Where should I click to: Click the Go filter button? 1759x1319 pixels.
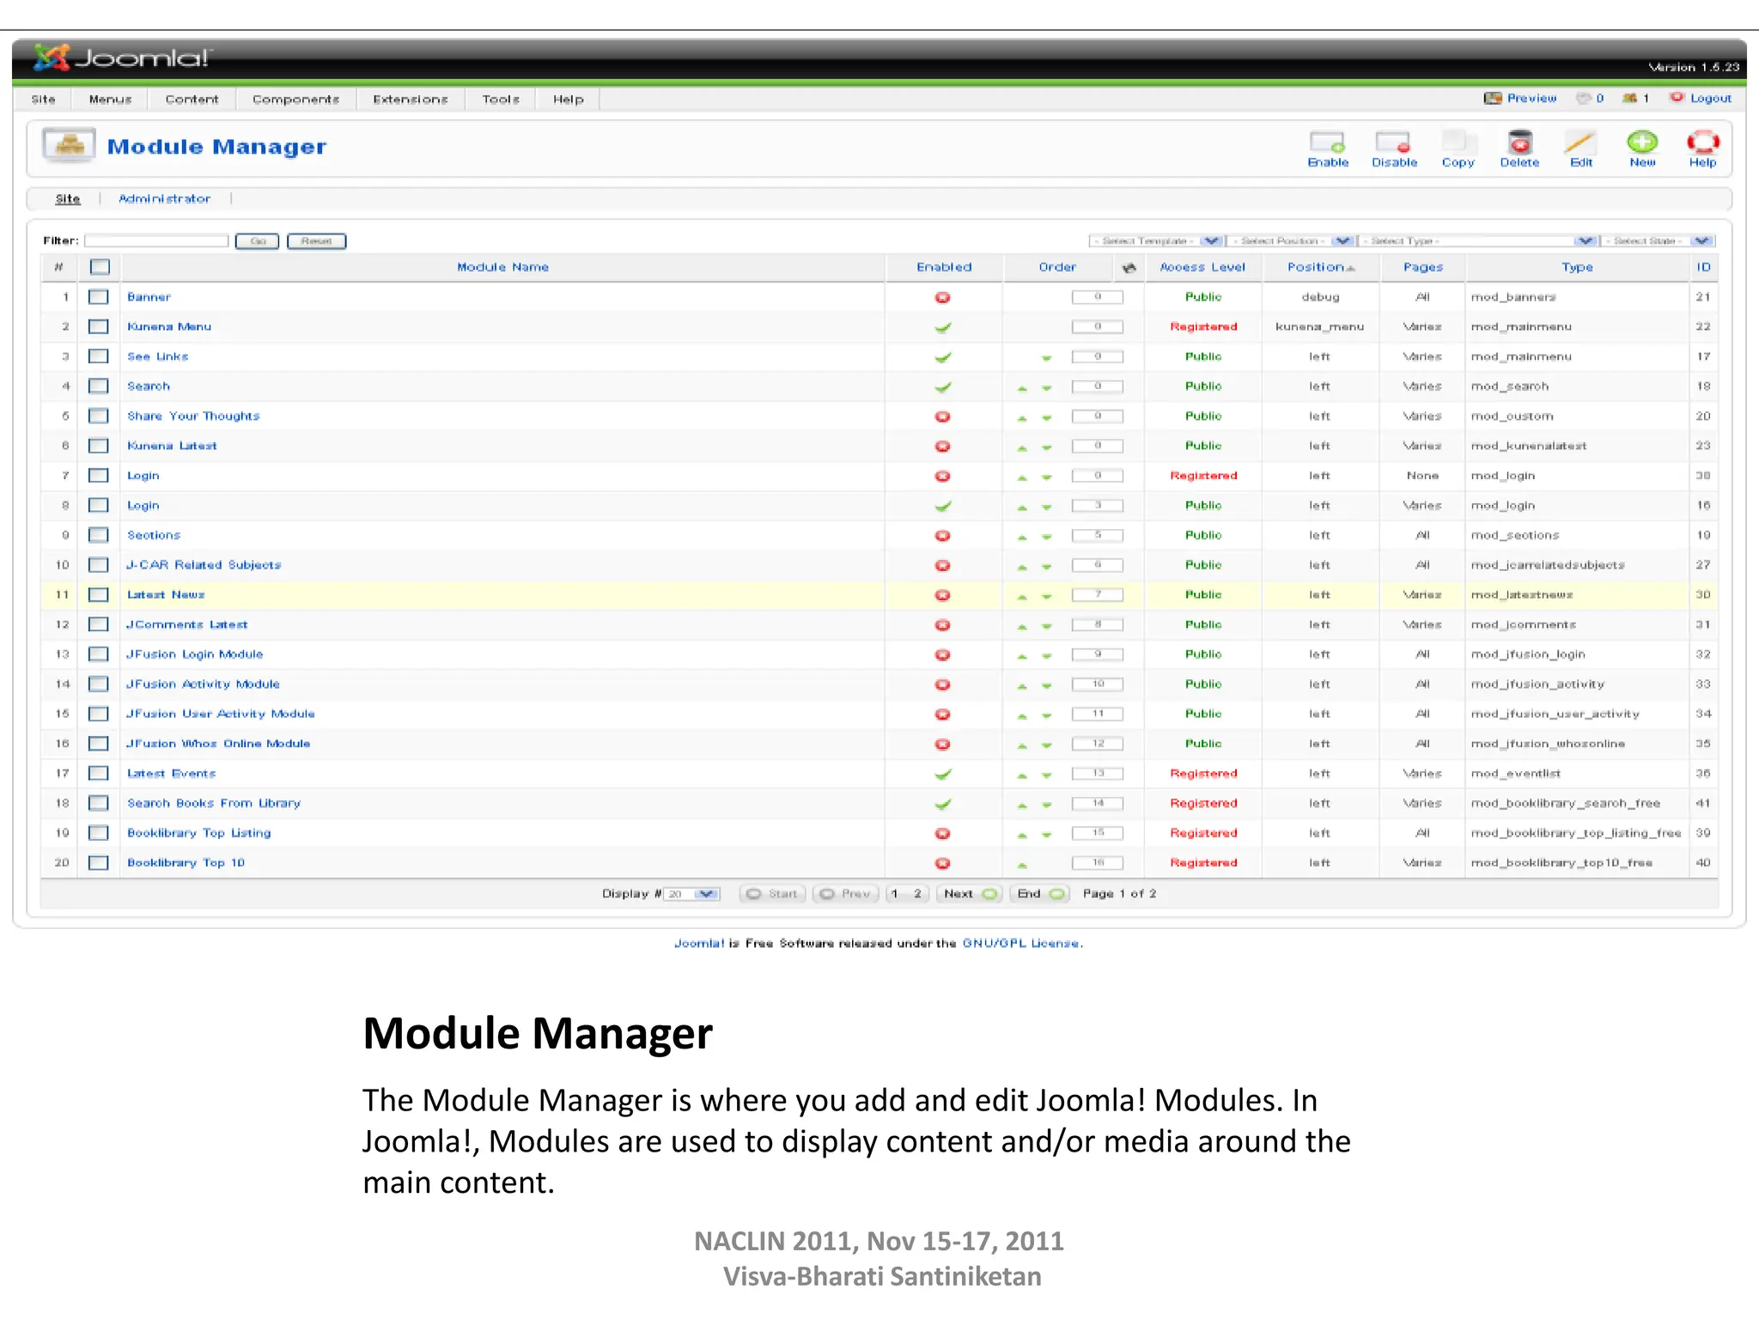tap(257, 241)
